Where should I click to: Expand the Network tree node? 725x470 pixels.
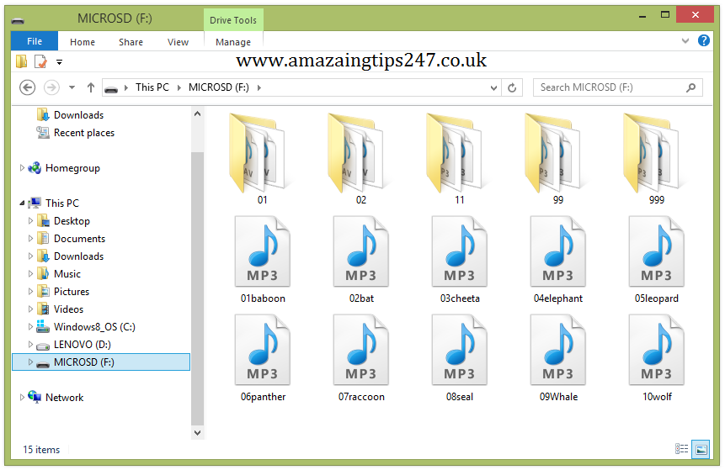pos(22,398)
